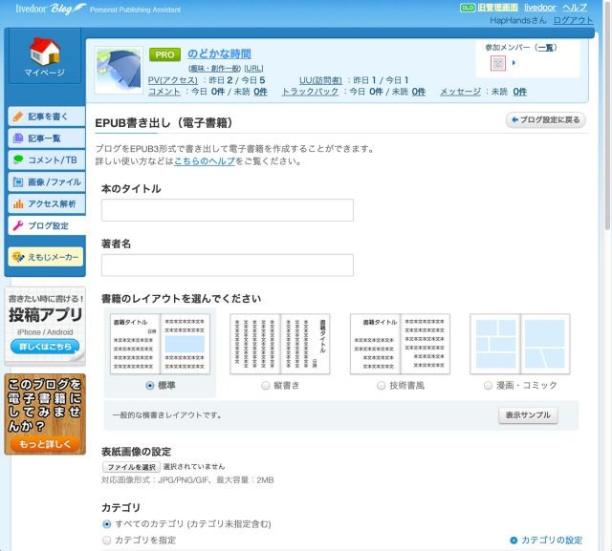
Task: Select the 技術書風 layout radio button
Action: [381, 386]
